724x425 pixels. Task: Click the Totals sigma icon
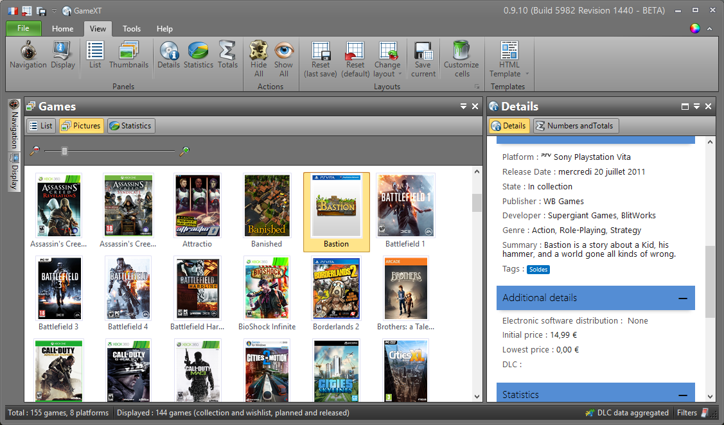click(227, 51)
